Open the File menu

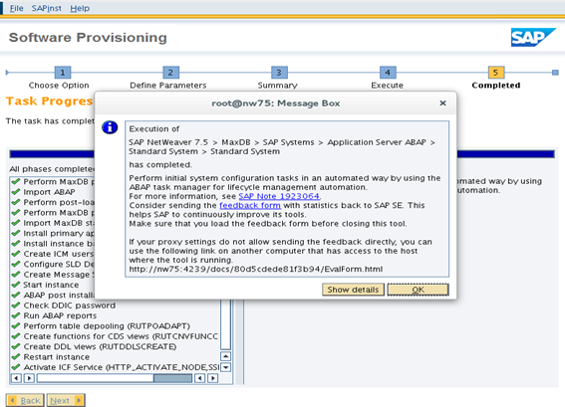tap(16, 8)
